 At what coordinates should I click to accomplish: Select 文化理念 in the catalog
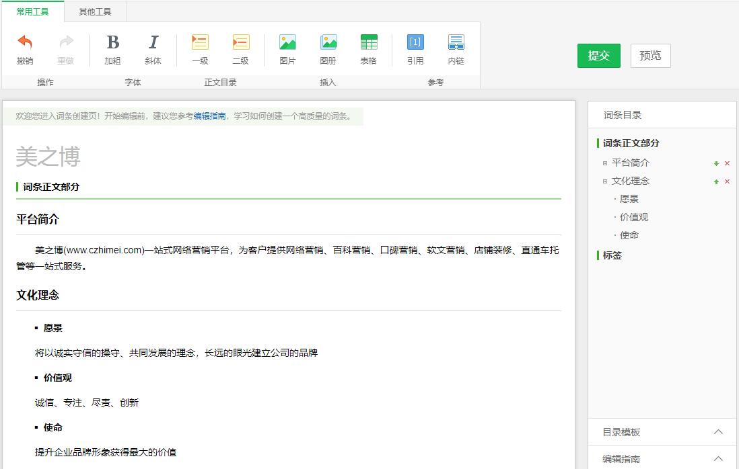(630, 181)
